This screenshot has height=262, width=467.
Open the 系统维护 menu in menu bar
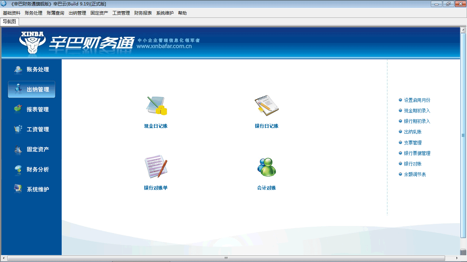click(x=165, y=13)
